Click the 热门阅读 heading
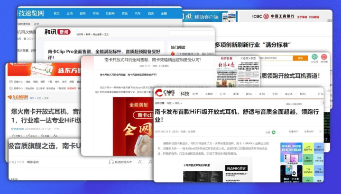Image resolution: width=341 pixels, height=194 pixels. [178, 47]
